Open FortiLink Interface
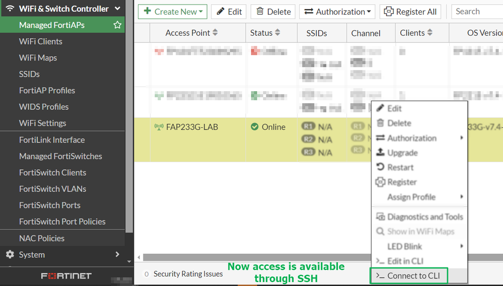 (52, 140)
